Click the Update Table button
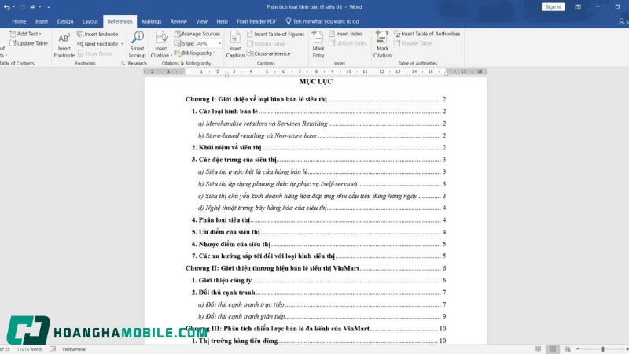This screenshot has height=354, width=629. 28,44
